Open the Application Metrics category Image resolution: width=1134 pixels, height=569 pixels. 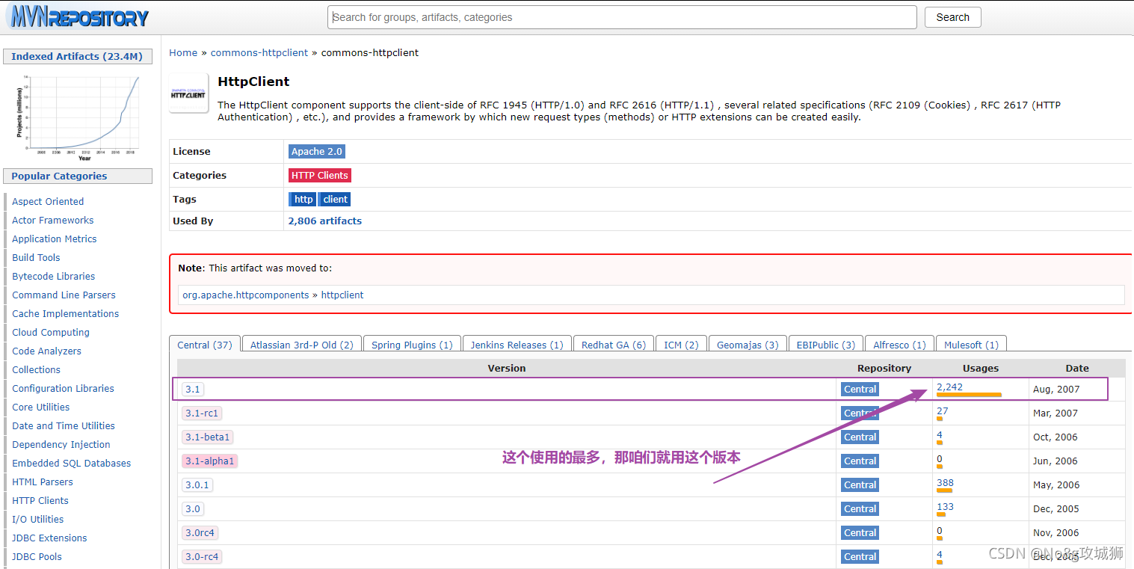[x=55, y=239]
